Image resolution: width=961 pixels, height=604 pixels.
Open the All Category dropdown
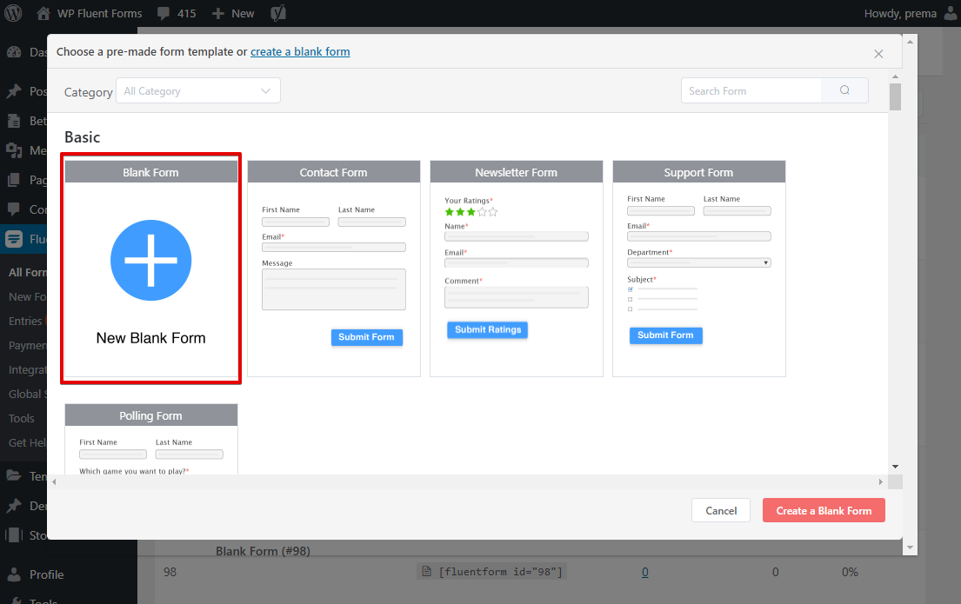(x=198, y=90)
